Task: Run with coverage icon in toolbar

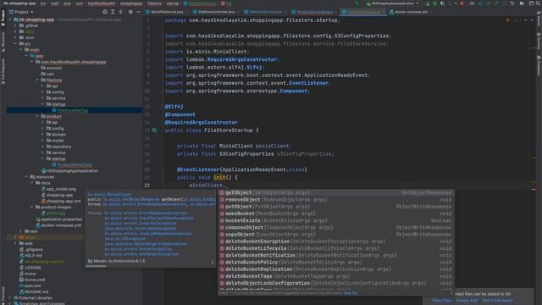Action: tap(442, 3)
